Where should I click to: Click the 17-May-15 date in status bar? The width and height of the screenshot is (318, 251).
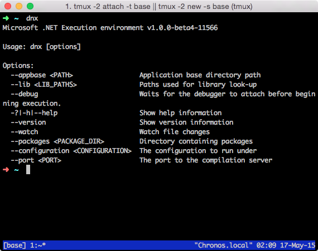point(298,245)
